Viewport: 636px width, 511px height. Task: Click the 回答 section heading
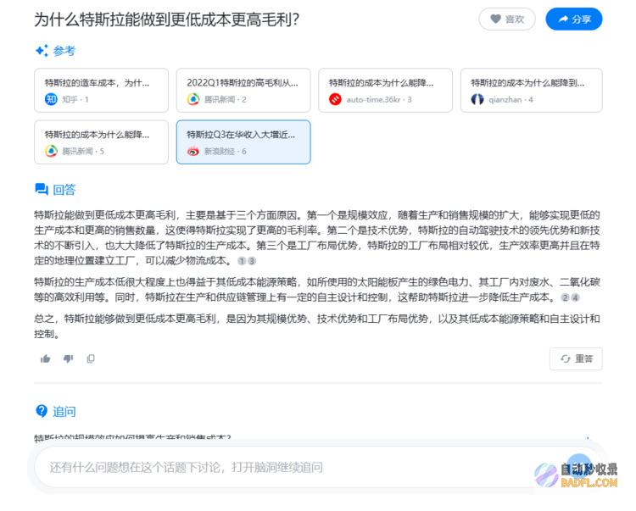click(x=64, y=189)
